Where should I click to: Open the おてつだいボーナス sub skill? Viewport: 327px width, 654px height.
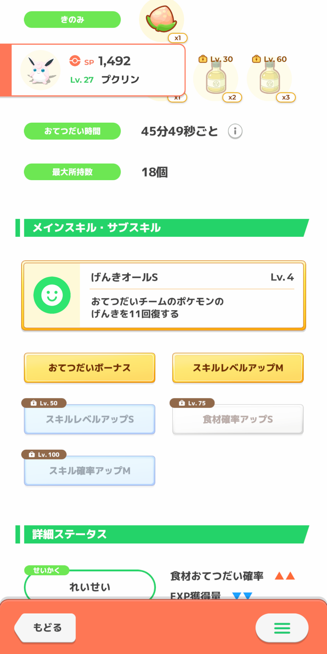pos(90,368)
